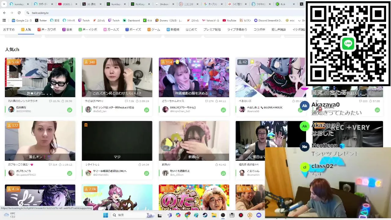This screenshot has height=220, width=391.
Task: Click green supporter icon on 石川典行 card
Action: [70, 110]
